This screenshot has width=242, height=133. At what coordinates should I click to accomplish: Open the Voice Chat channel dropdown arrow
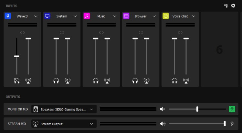194,16
